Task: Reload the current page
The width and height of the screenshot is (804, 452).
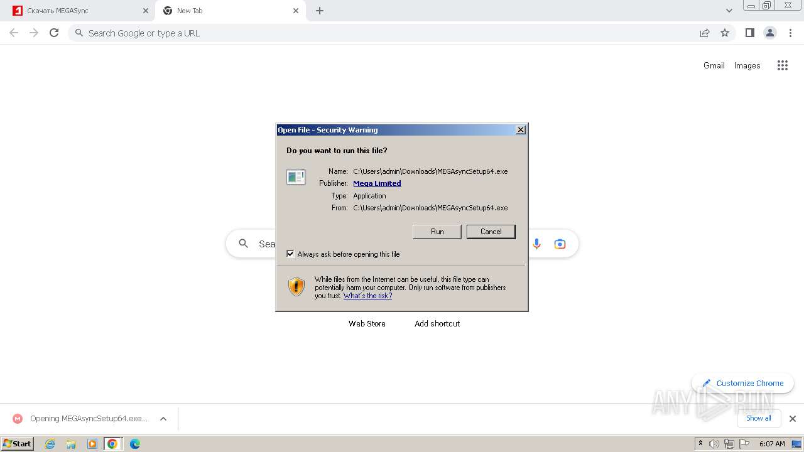Action: point(54,33)
